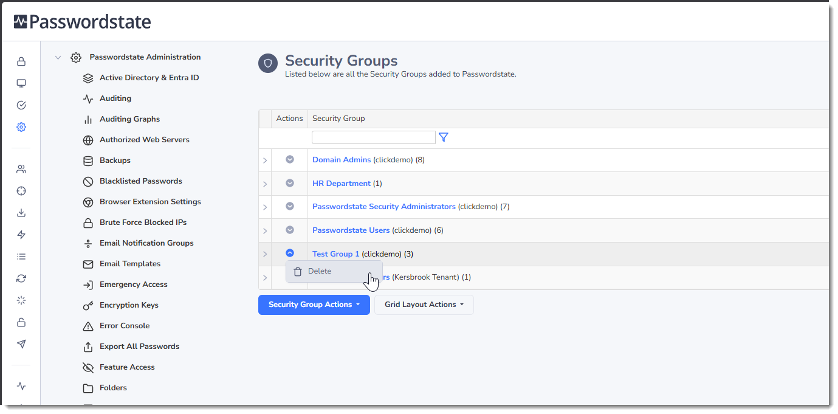
Task: Click the padlock icon in left rail
Action: 21,61
